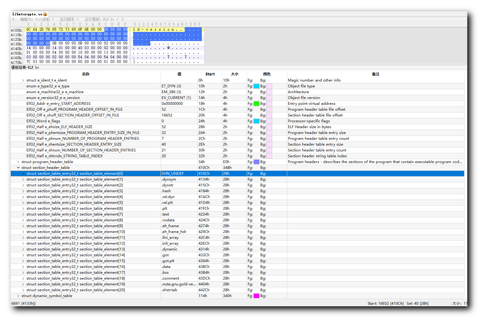
Task: Select section_table_element[20] .shstrtab row
Action: coord(237,290)
